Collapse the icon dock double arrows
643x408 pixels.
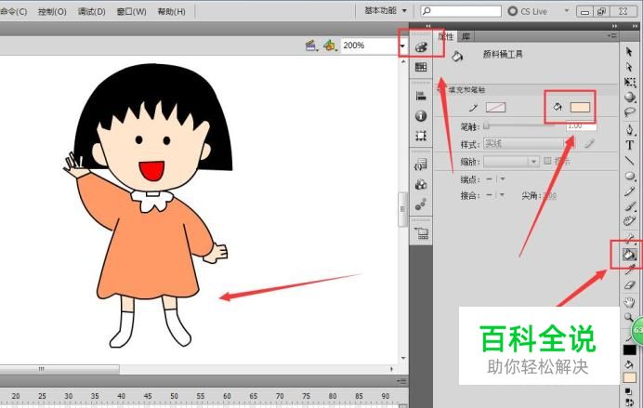pyautogui.click(x=428, y=26)
